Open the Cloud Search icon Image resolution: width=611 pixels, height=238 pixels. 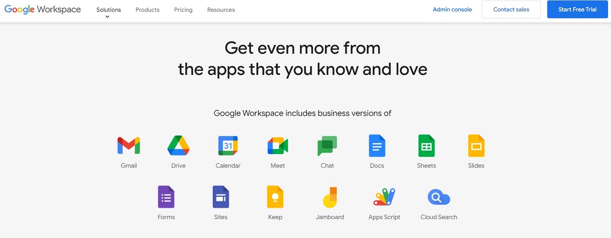point(439,197)
